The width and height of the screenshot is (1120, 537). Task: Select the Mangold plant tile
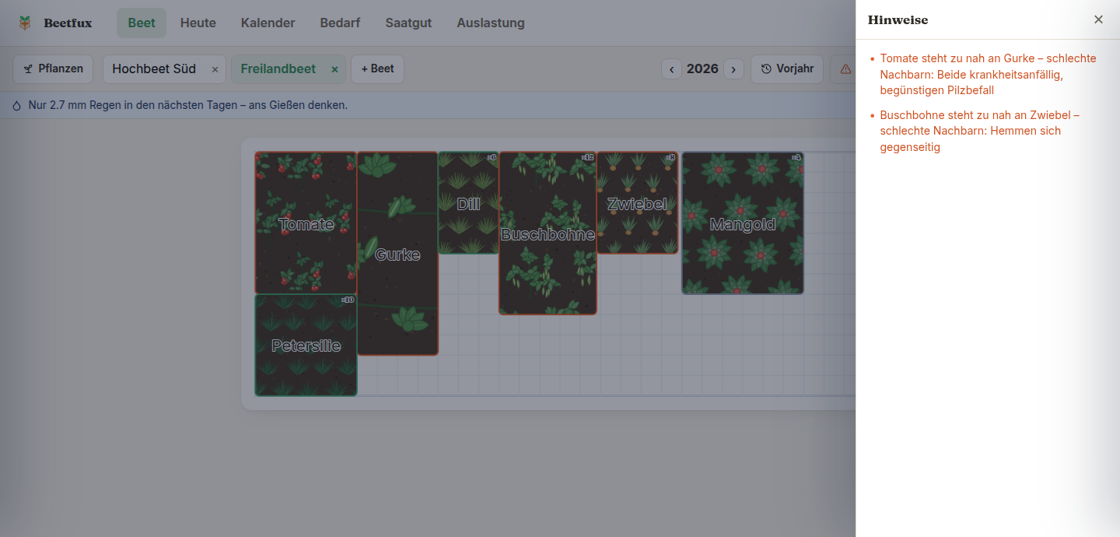point(743,223)
